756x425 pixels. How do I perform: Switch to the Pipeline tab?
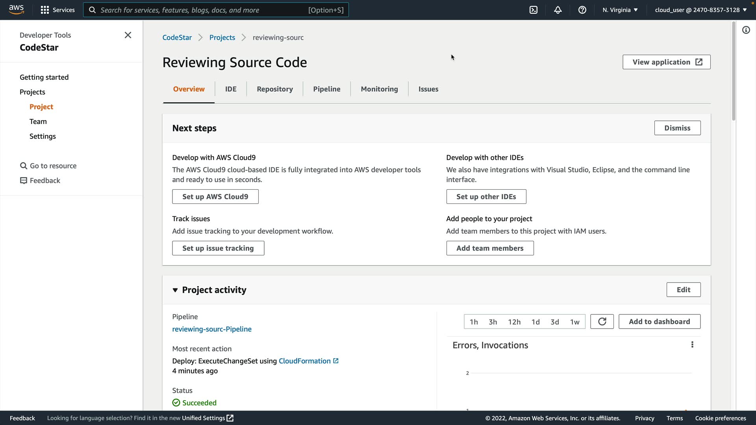point(326,89)
